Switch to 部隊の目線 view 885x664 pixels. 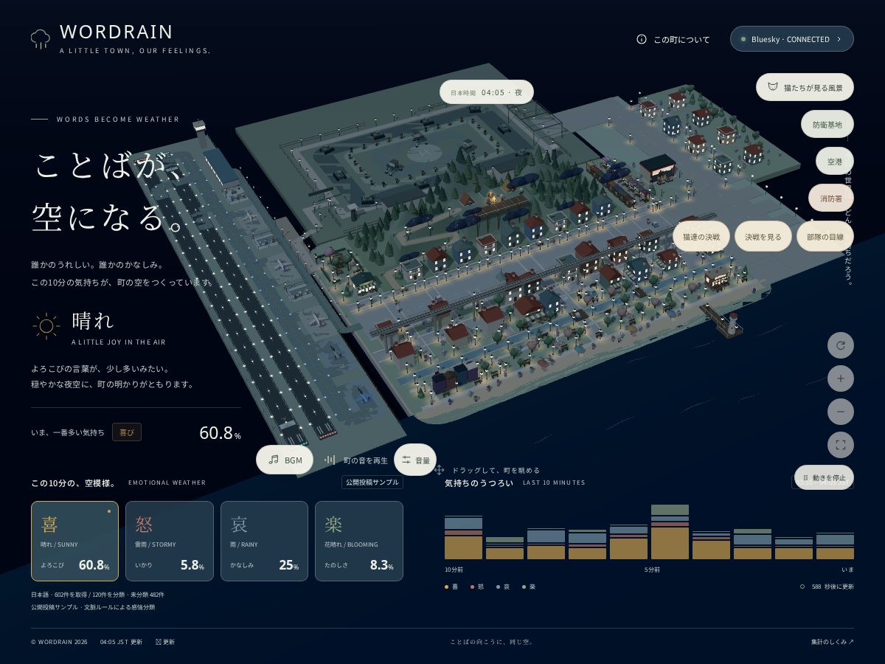point(825,236)
